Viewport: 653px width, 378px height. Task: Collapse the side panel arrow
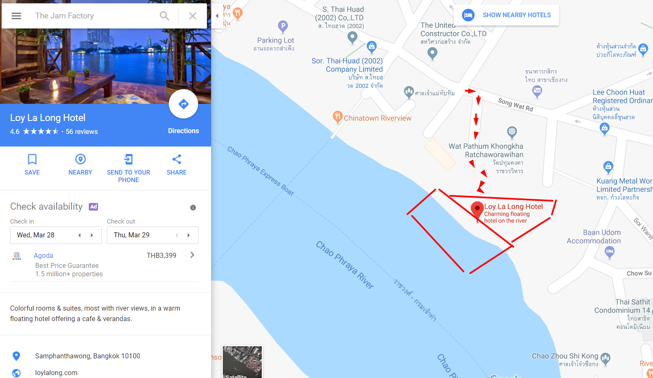[x=217, y=16]
